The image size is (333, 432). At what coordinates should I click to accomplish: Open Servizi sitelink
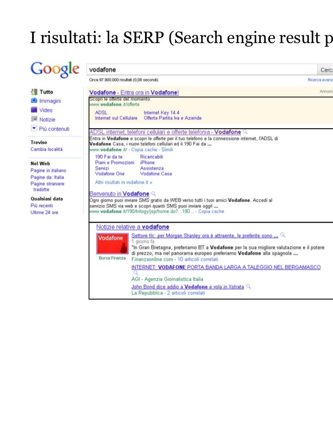pos(102,168)
